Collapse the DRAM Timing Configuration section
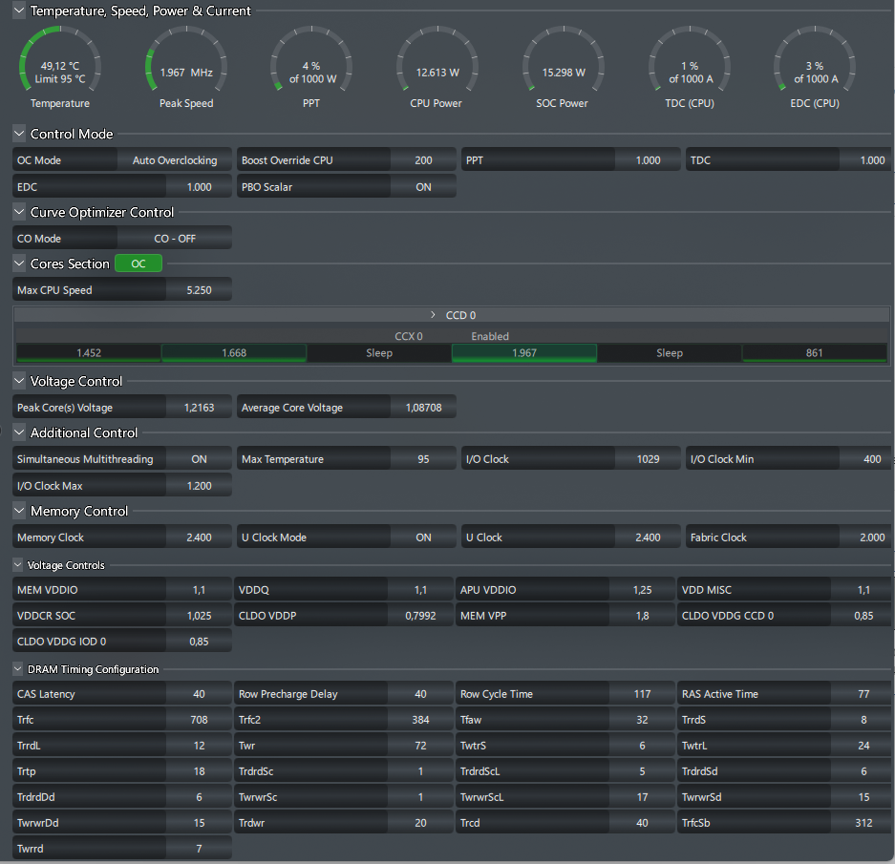 18,669
